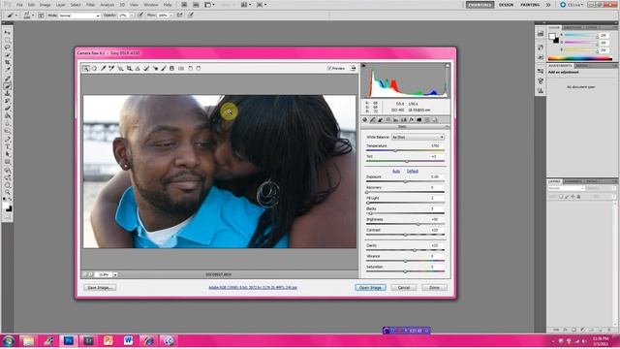Choose the Spot Removal tool

pos(146,68)
